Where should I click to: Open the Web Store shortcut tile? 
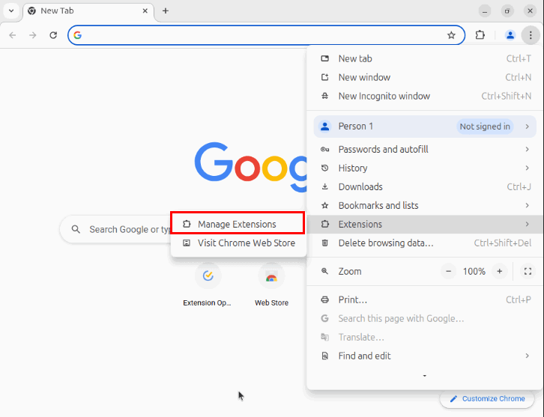click(x=271, y=285)
